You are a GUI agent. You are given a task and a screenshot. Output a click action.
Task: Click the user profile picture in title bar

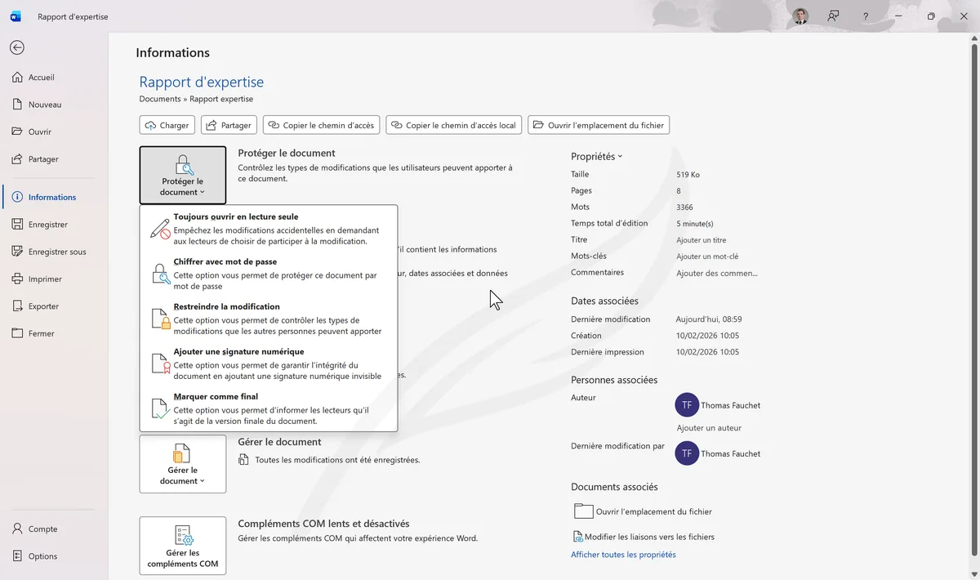point(799,16)
